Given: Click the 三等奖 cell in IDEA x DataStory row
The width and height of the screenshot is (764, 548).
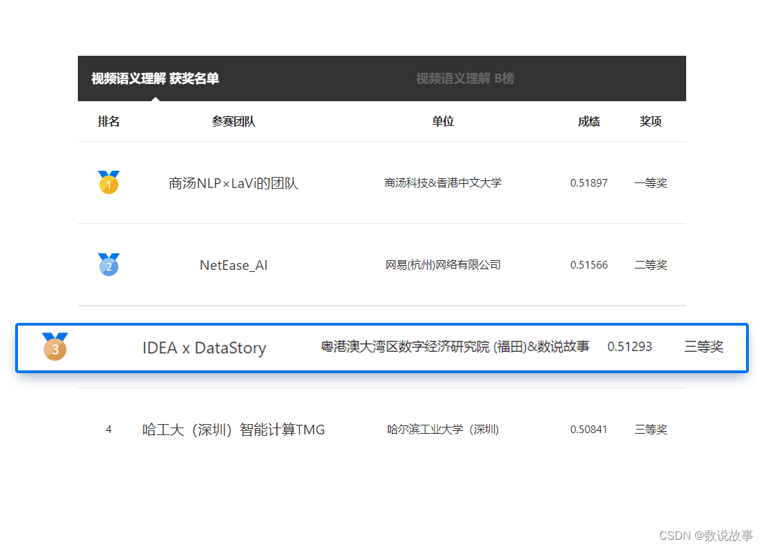Looking at the screenshot, I should [x=703, y=346].
